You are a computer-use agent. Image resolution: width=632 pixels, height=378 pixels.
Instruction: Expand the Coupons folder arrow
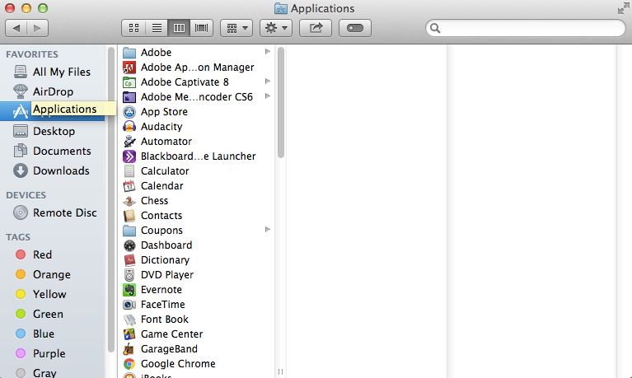click(267, 229)
